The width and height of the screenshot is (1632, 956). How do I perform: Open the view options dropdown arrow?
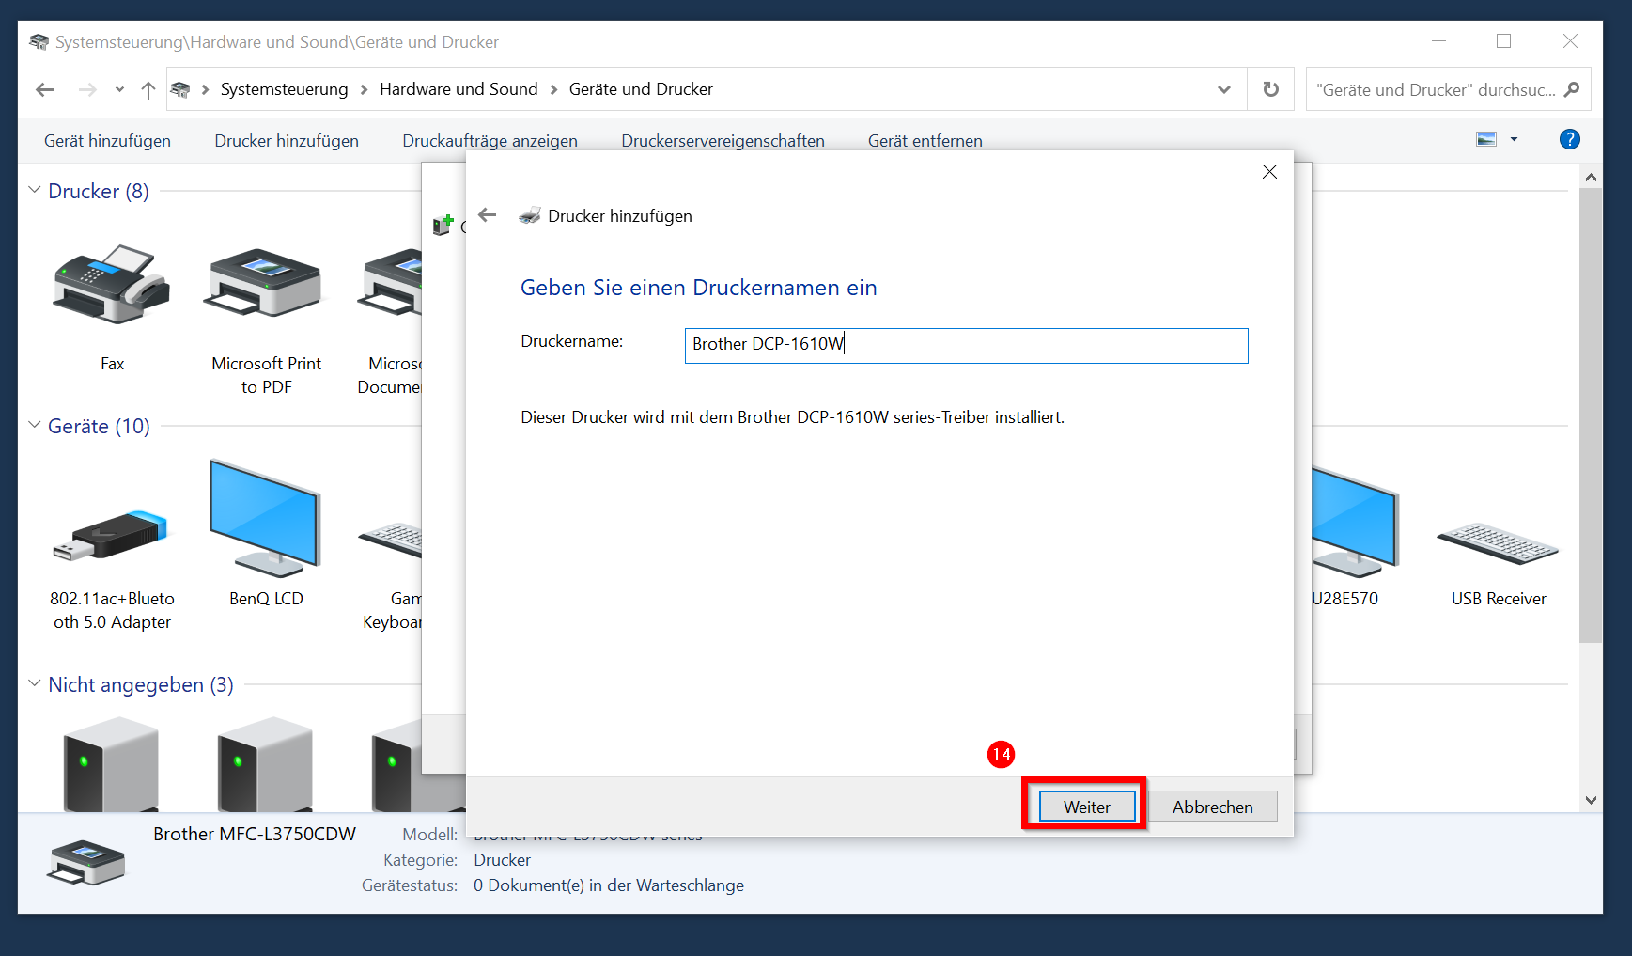[x=1514, y=140]
